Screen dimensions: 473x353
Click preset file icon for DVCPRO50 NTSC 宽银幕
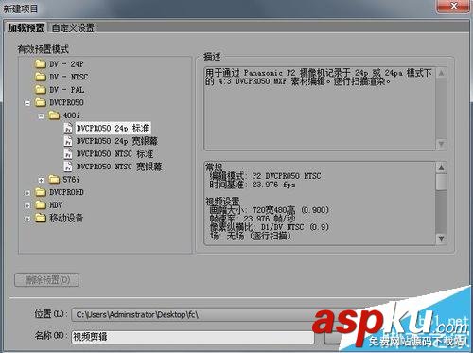coord(68,167)
